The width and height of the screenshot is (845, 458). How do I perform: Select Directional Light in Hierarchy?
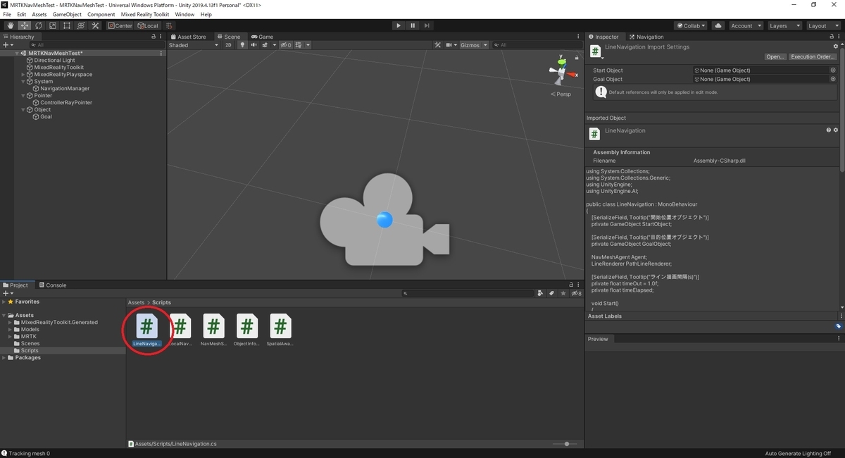[54, 61]
